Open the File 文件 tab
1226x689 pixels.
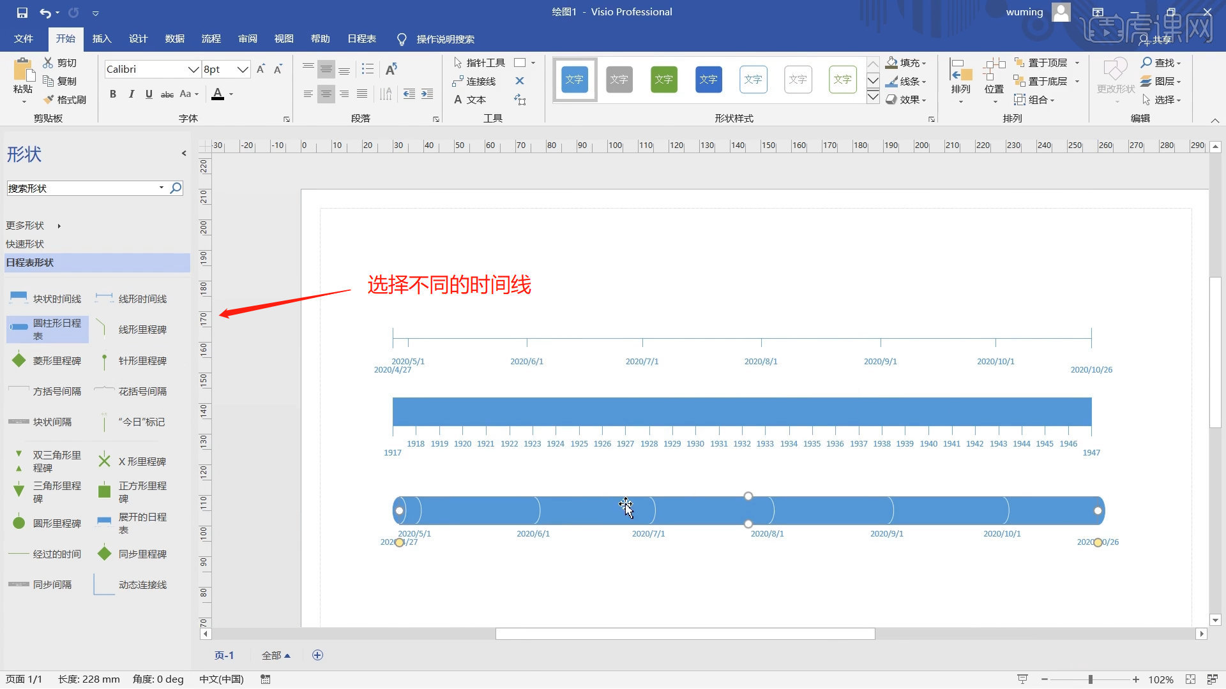[24, 38]
